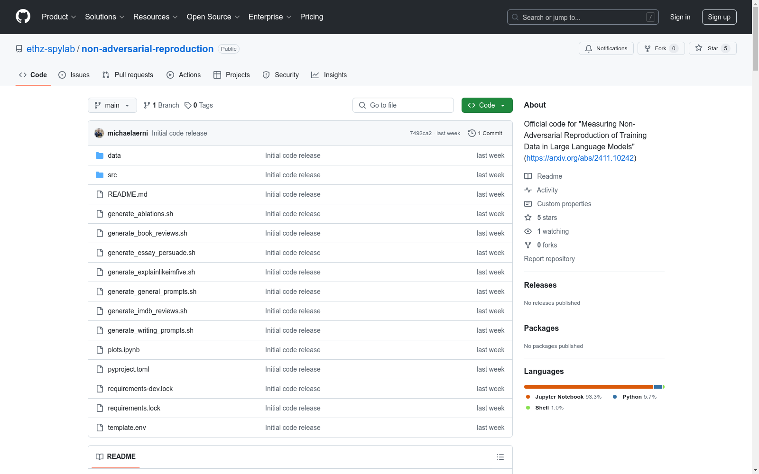Open generate_ablations.sh file
759x474 pixels.
point(140,214)
